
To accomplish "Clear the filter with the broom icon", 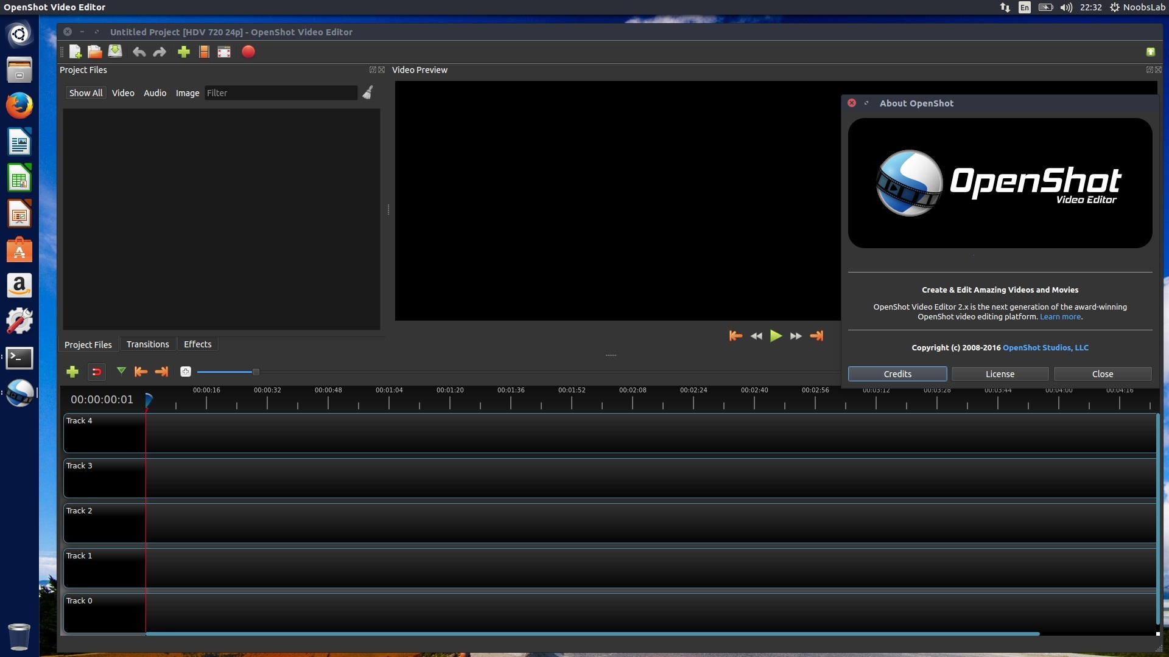I will [x=368, y=92].
